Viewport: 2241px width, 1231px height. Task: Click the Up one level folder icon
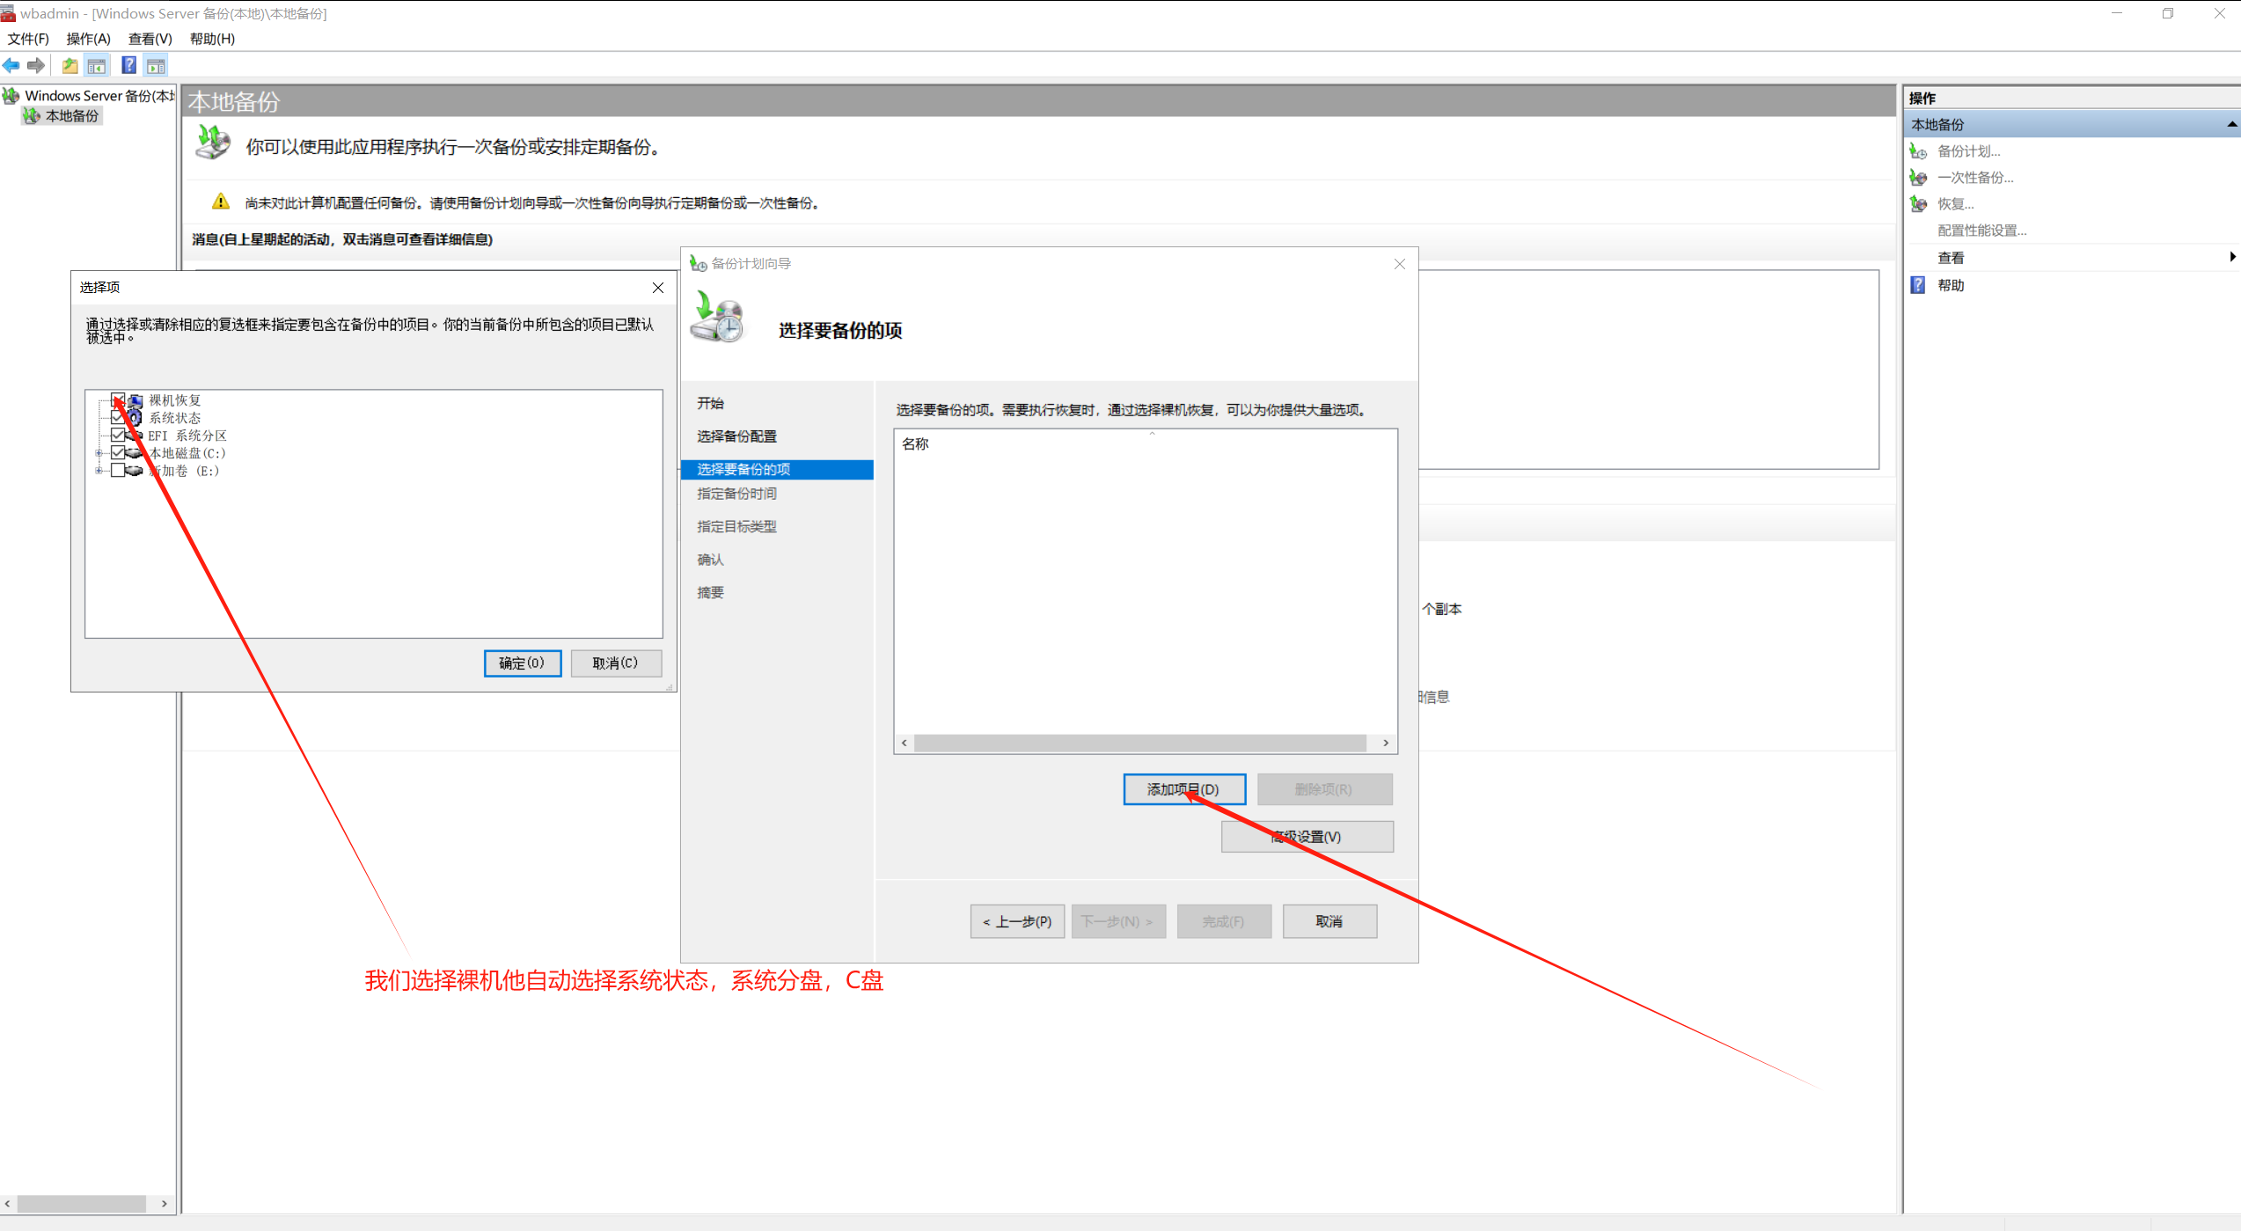point(70,65)
